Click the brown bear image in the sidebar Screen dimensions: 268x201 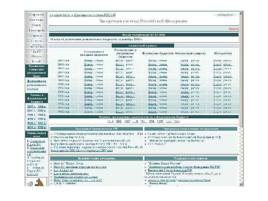coord(39,182)
